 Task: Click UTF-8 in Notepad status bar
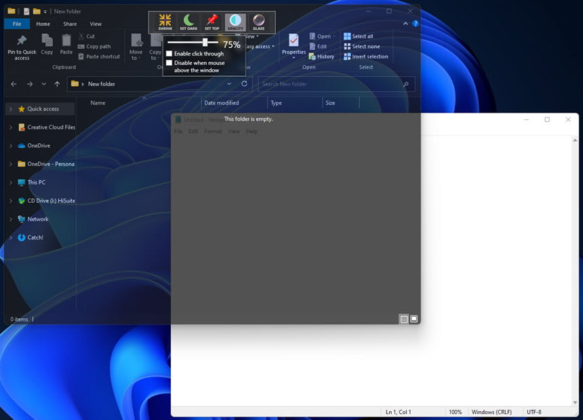(534, 412)
